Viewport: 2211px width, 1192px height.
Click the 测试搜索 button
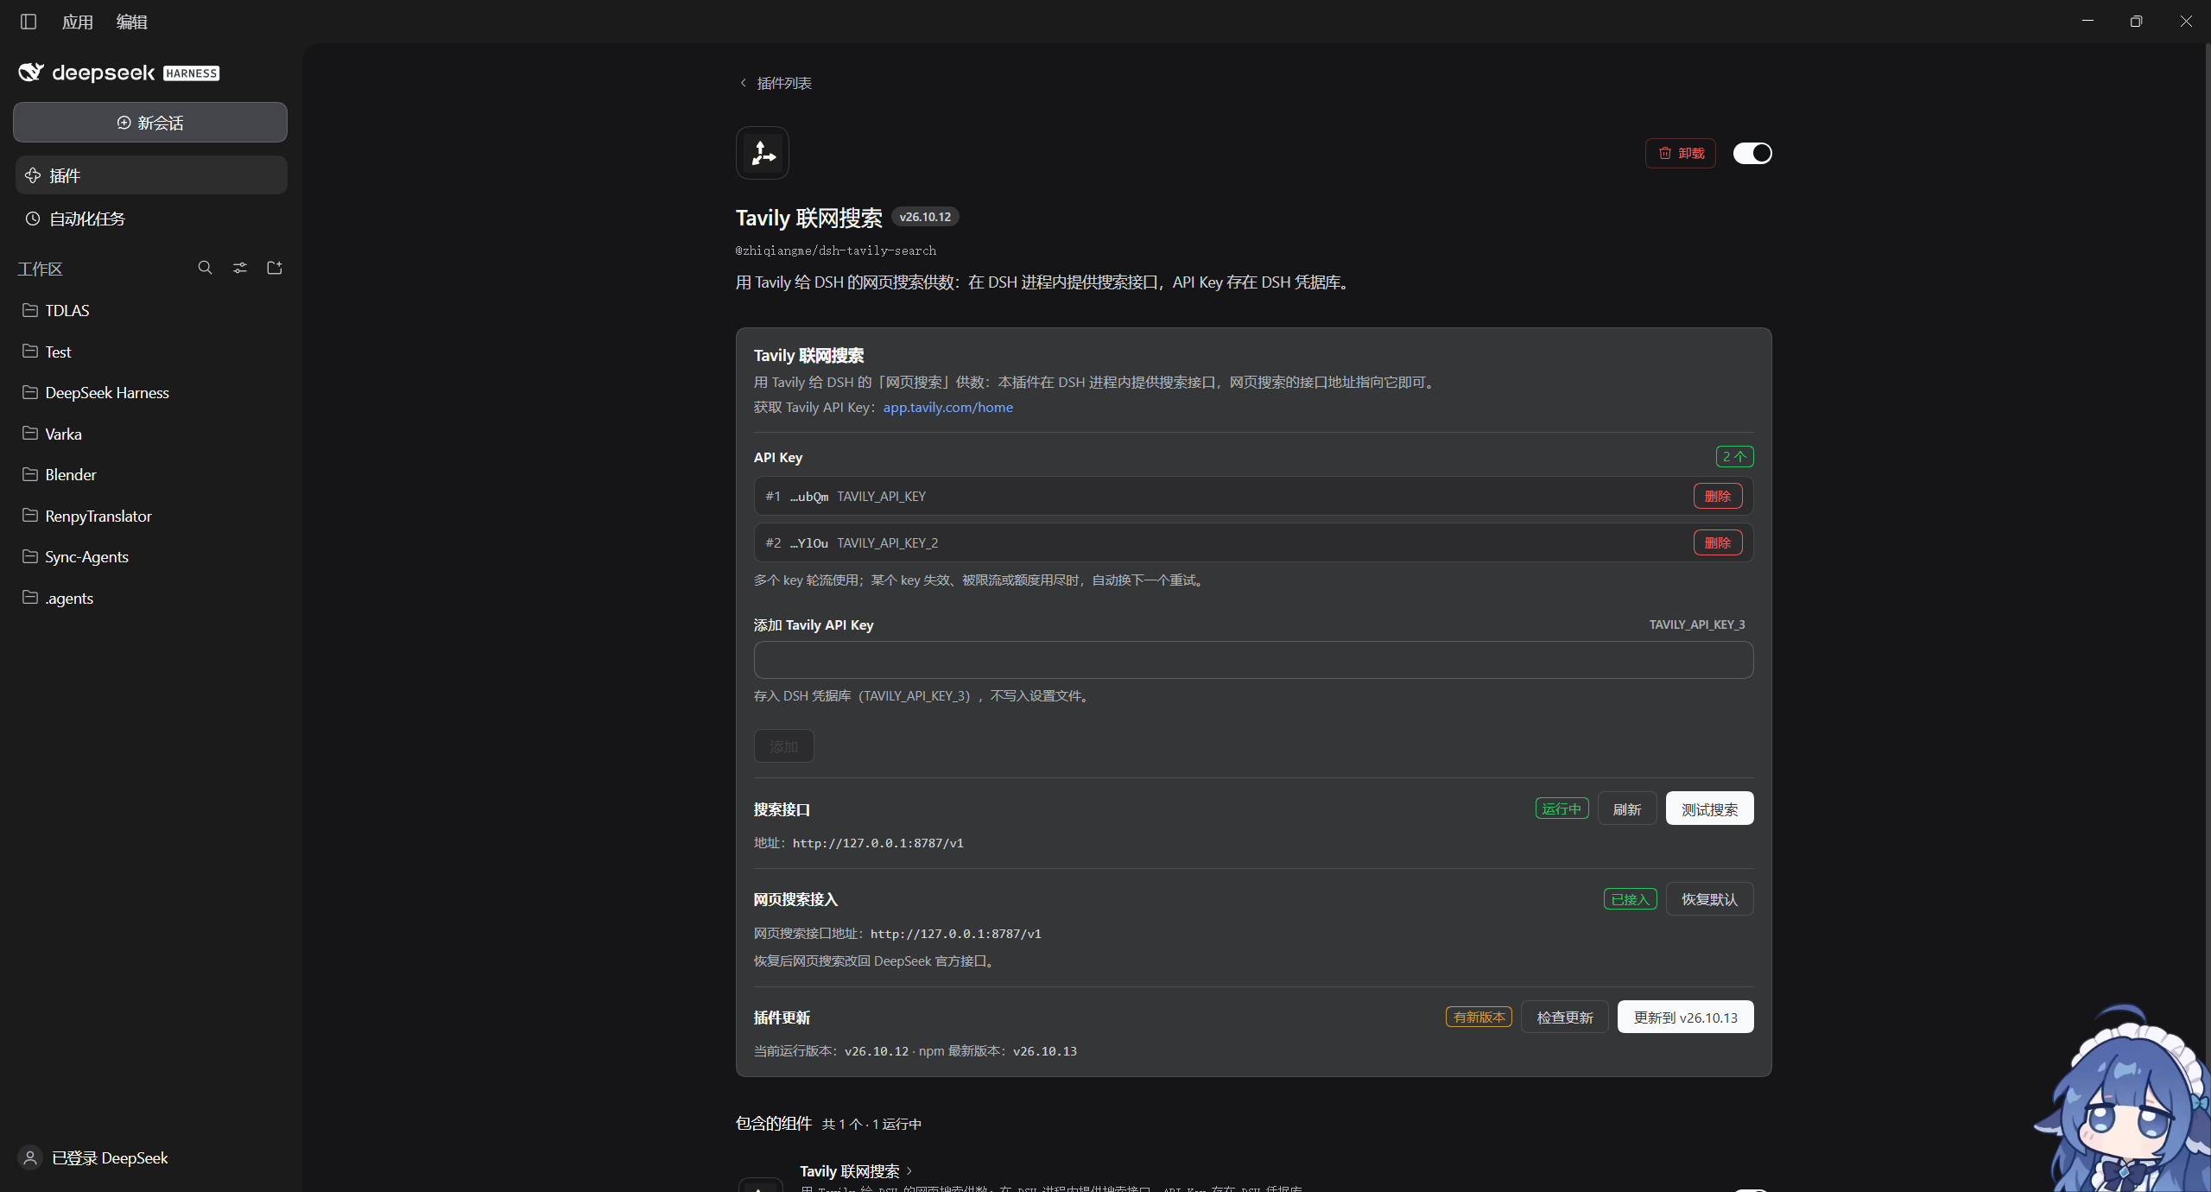click(1709, 808)
